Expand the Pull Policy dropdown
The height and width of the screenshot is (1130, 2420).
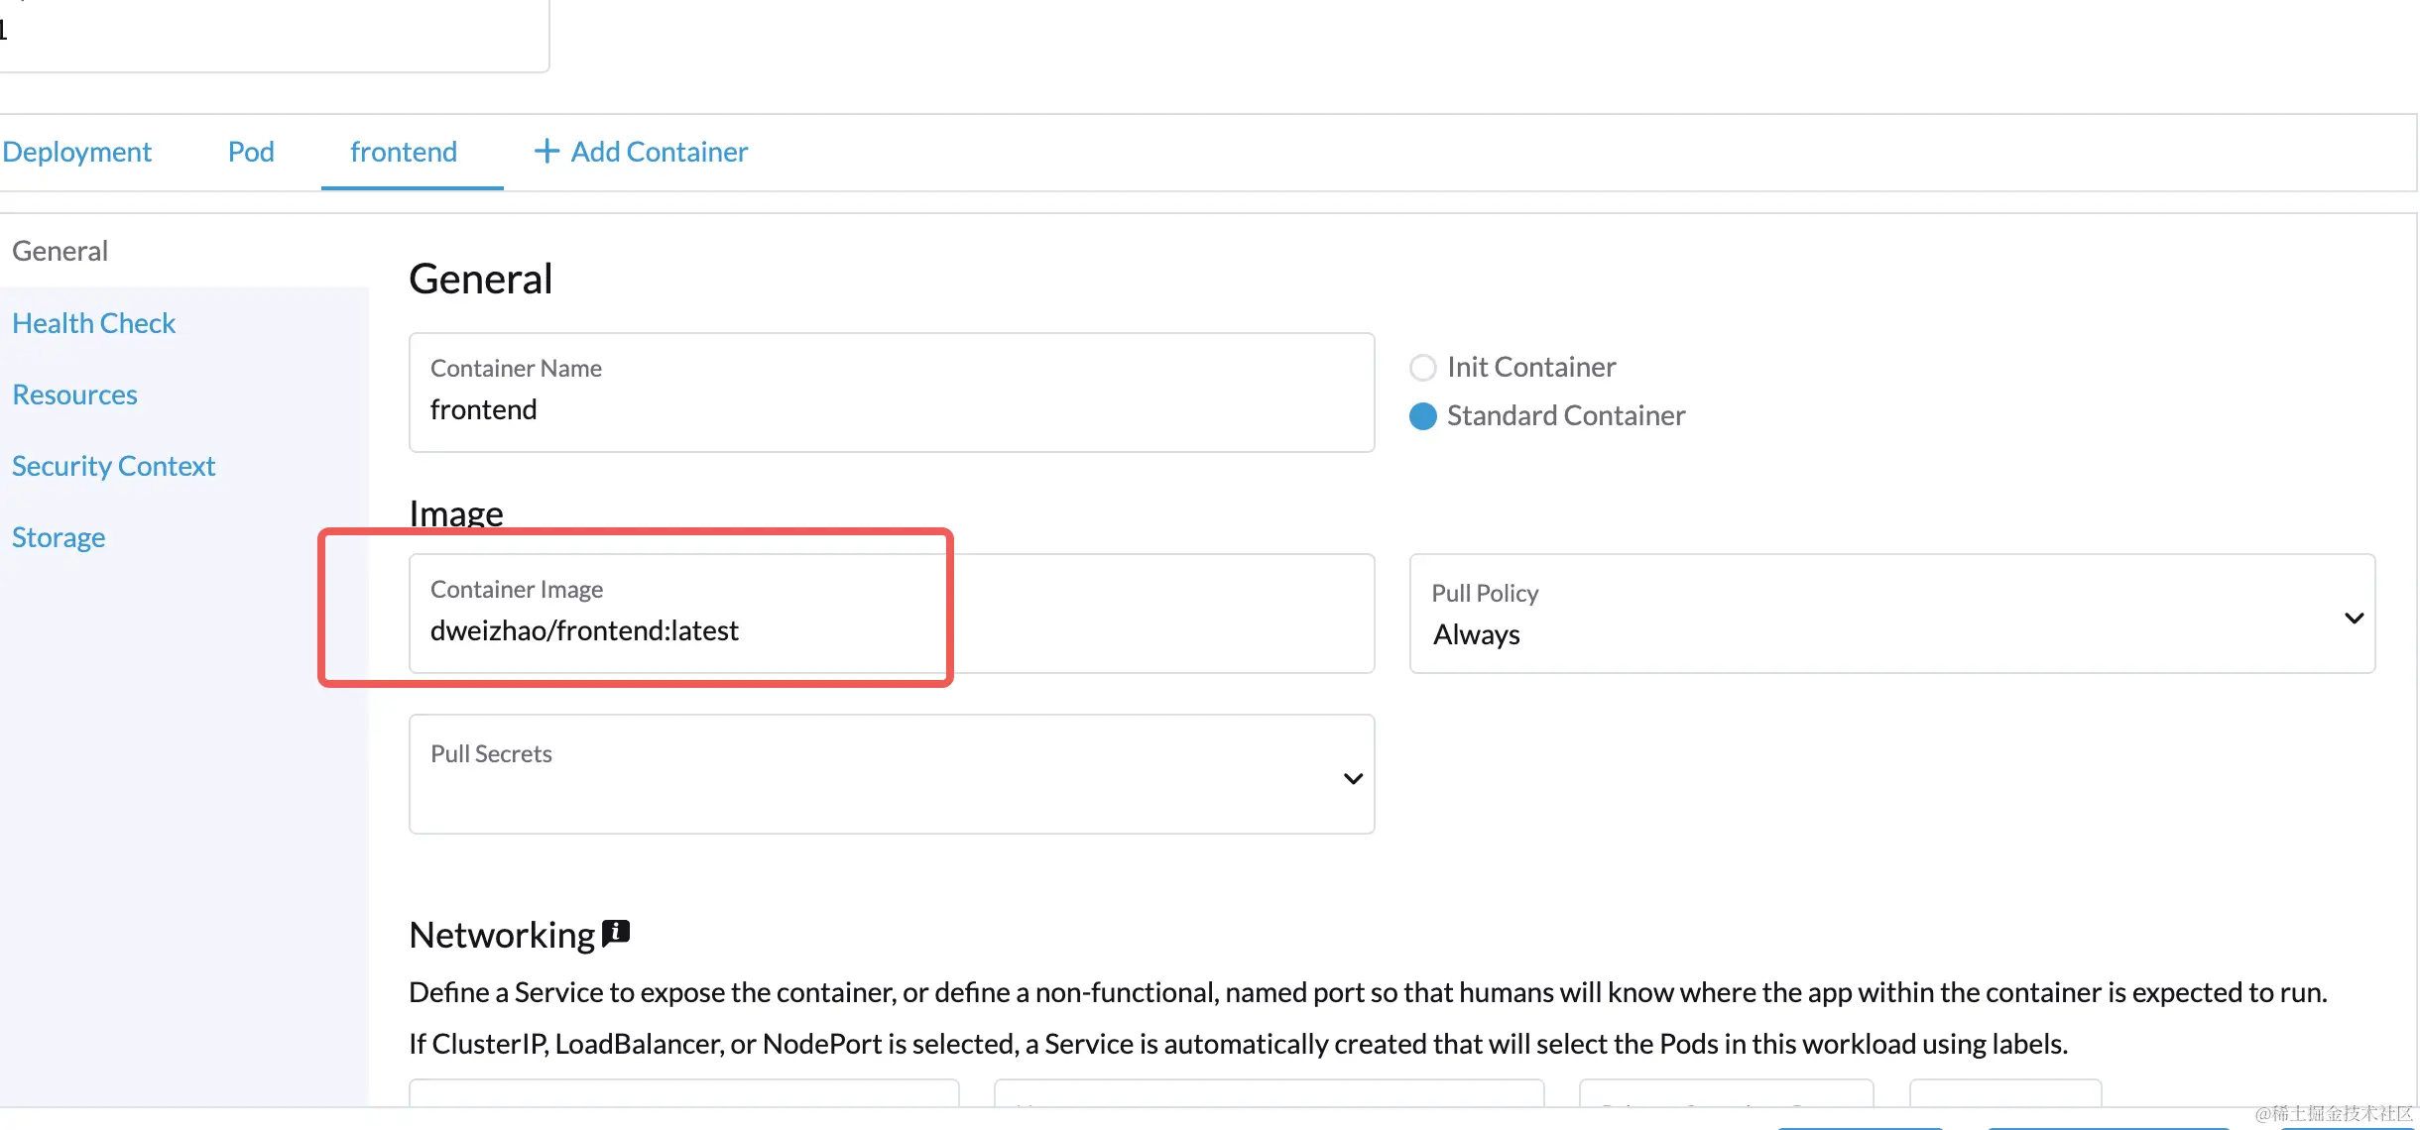(1890, 614)
